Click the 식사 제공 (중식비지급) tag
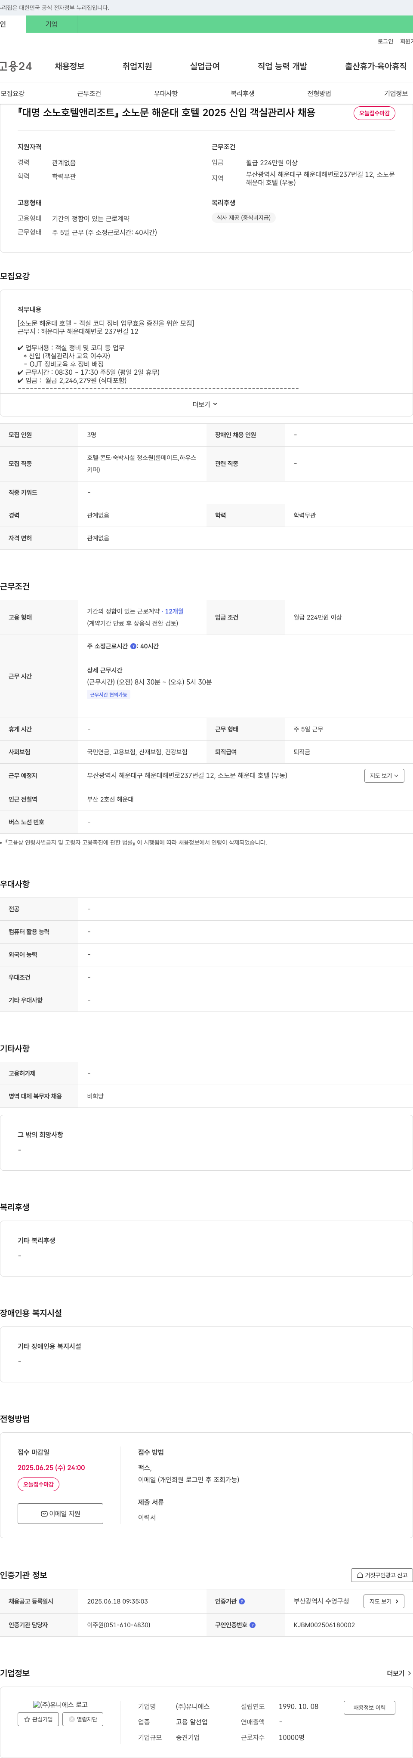Screen dimensions: 413x1758 (243, 218)
